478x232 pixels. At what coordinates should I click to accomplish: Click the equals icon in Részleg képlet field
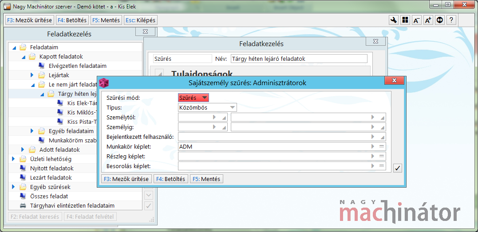(x=381, y=156)
